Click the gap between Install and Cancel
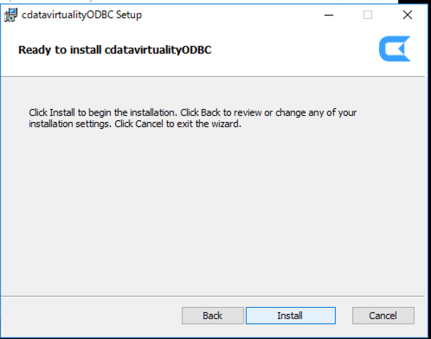This screenshot has width=431, height=339. coord(344,316)
